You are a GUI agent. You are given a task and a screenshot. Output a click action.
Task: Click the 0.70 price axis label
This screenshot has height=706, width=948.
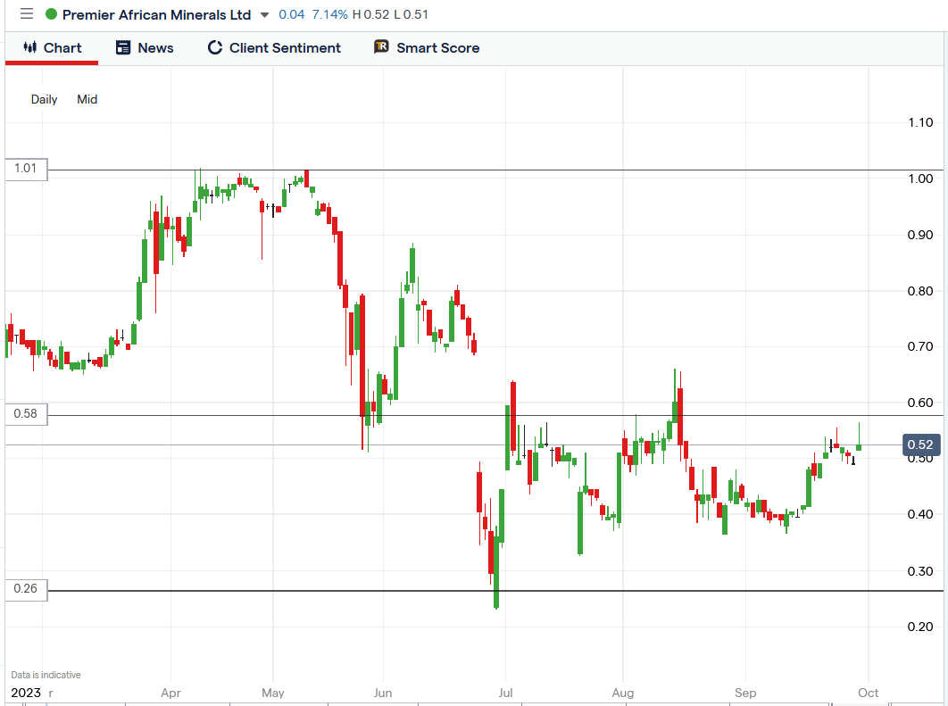(x=920, y=347)
